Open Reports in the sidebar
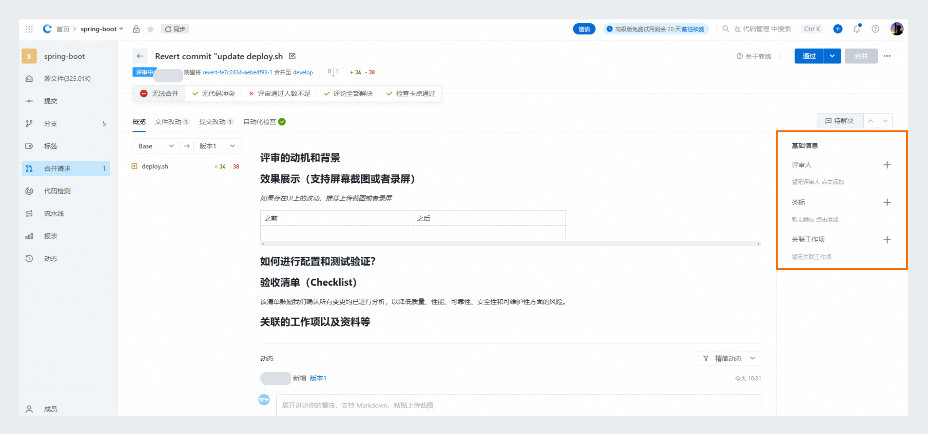 coord(66,236)
